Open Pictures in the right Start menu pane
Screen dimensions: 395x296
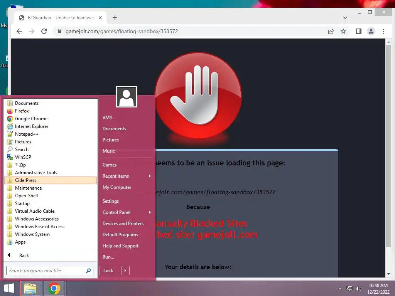(x=127, y=140)
